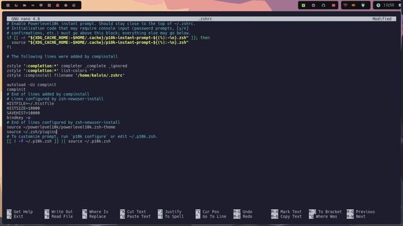This screenshot has width=403, height=226.
Task: Click the red icon in top-left bar
Action: click(x=57, y=5)
